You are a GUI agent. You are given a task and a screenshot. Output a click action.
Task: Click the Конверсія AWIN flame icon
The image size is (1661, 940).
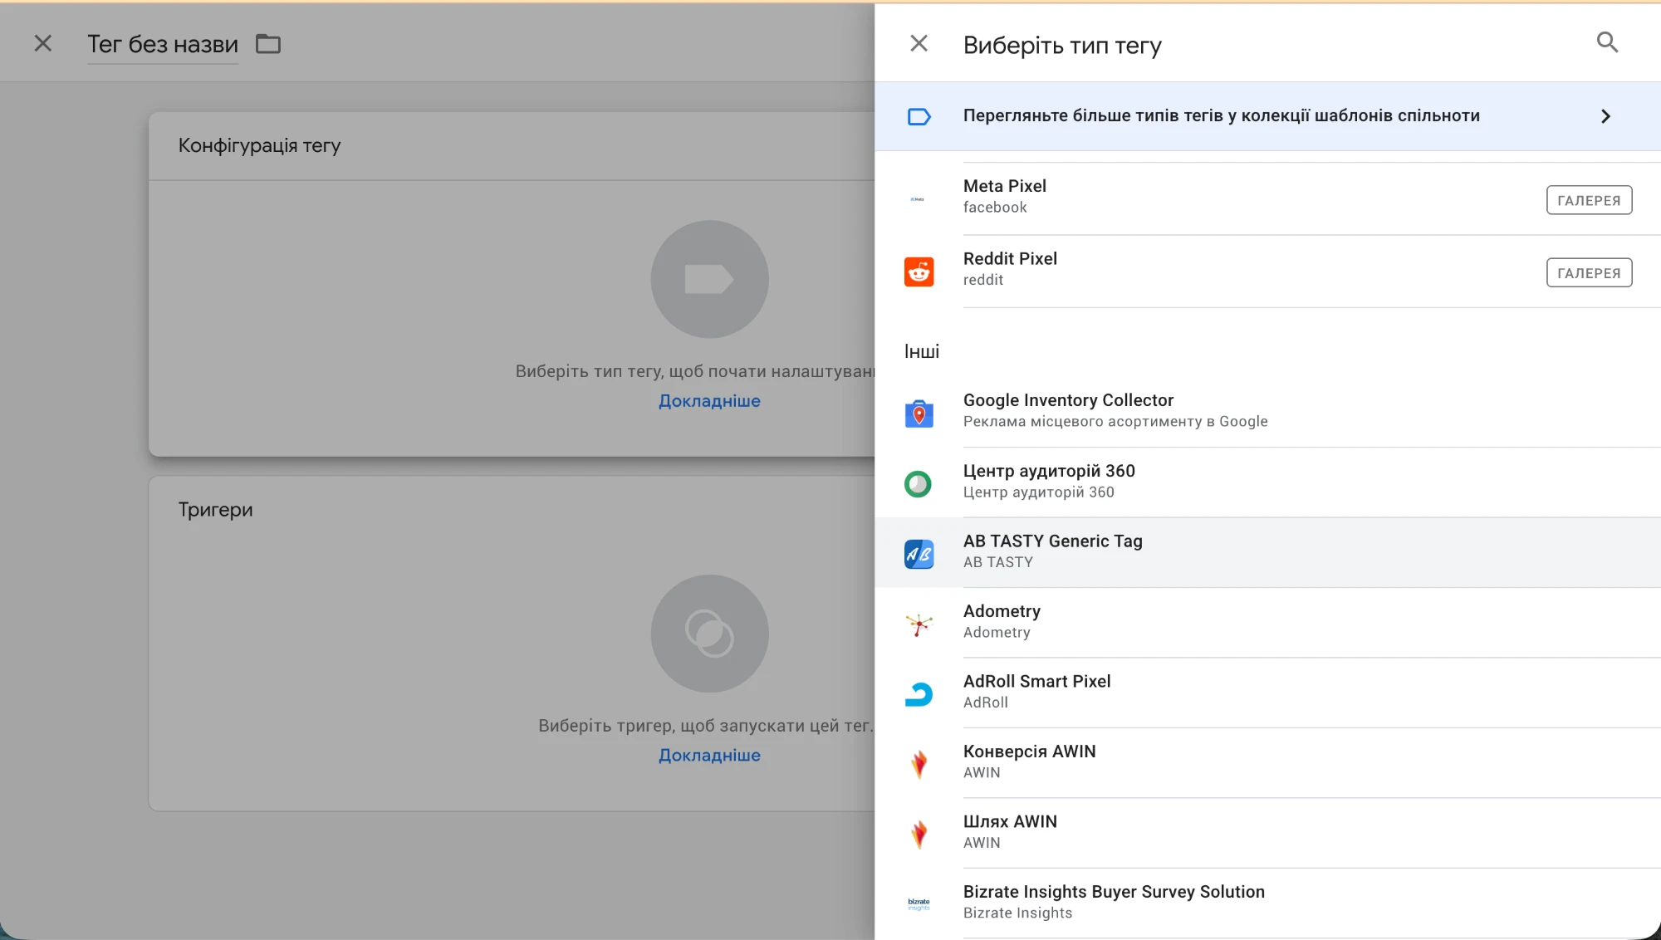pos(919,764)
